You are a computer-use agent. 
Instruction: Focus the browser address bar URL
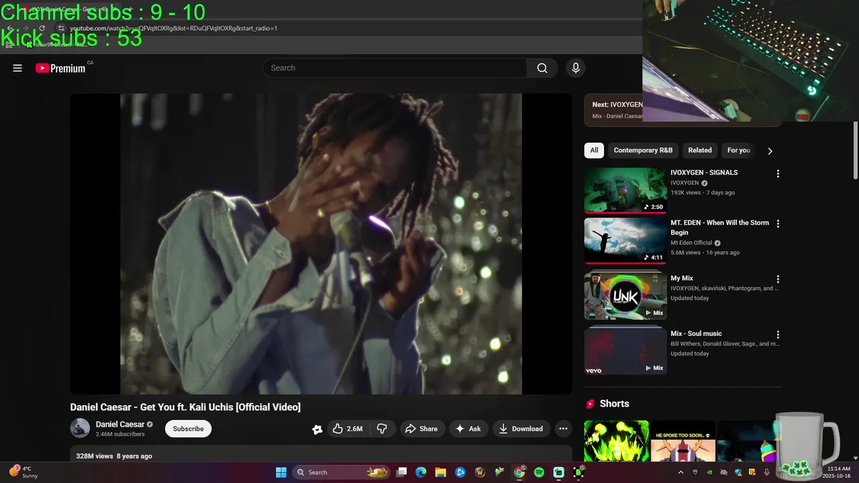(174, 28)
